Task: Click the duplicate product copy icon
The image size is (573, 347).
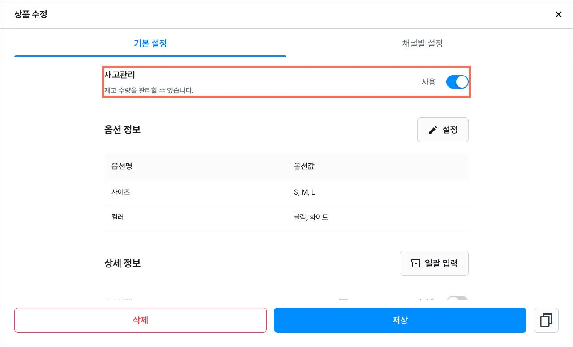Action: click(546, 320)
